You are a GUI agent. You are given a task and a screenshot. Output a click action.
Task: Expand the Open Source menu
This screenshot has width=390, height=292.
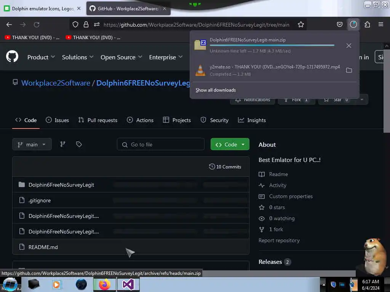(121, 57)
